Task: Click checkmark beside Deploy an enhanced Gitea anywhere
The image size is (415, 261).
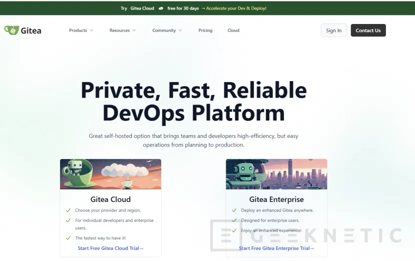Action: click(234, 210)
